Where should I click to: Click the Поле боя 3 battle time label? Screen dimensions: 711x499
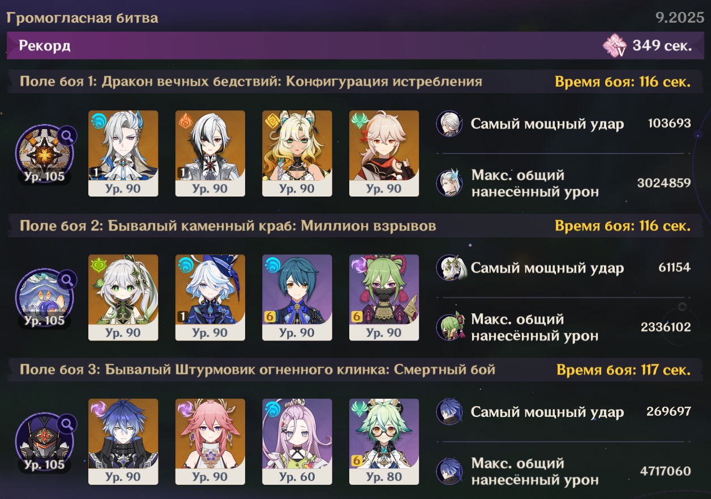tap(623, 370)
